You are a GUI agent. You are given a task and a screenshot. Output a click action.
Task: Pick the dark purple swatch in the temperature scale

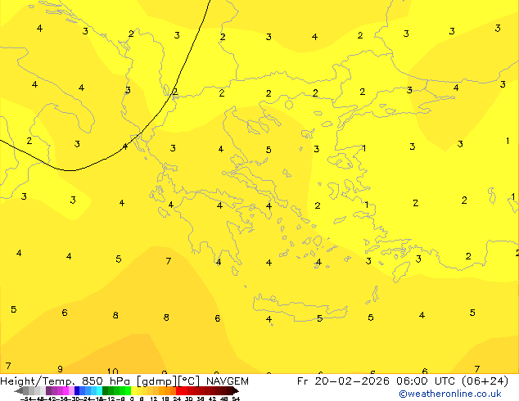click(x=48, y=391)
